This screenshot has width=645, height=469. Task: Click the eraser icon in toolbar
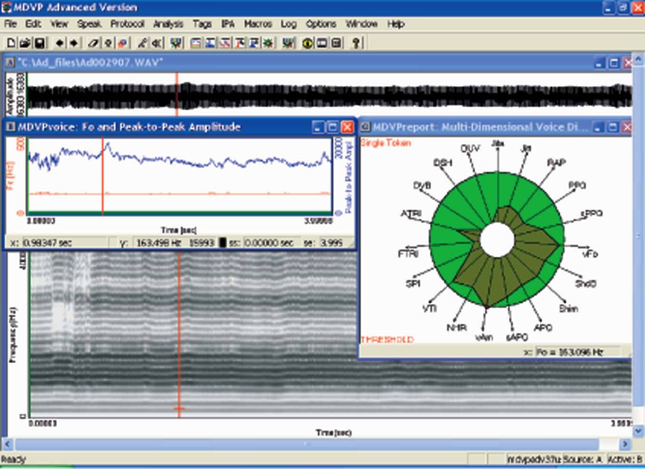point(93,43)
